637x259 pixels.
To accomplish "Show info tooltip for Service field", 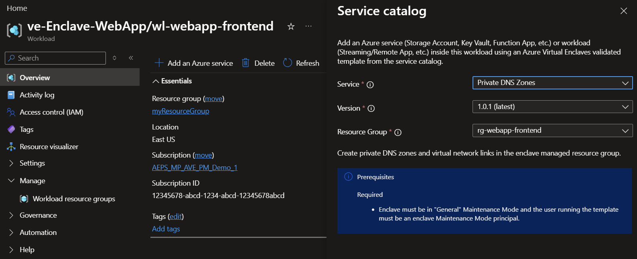I will [370, 85].
